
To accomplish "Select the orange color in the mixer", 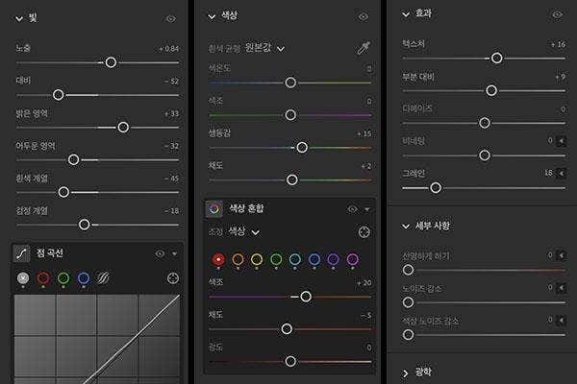I will point(238,259).
